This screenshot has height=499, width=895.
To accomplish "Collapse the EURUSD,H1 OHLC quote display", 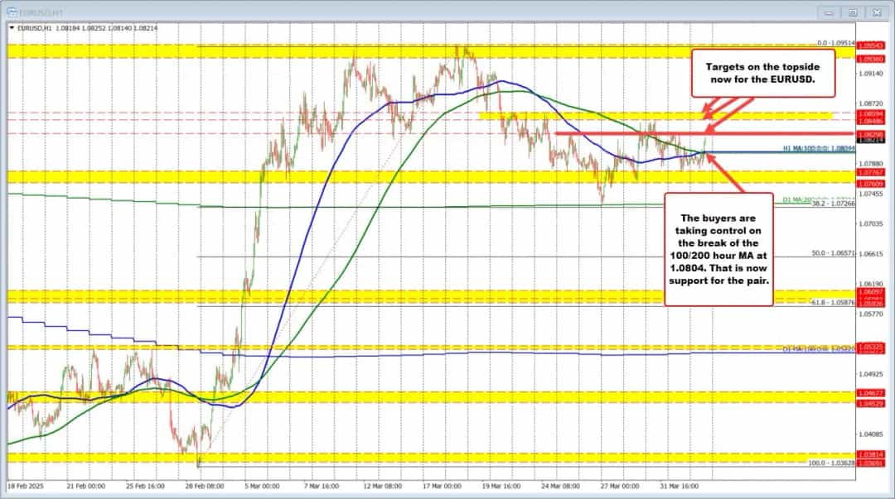I will (x=12, y=26).
